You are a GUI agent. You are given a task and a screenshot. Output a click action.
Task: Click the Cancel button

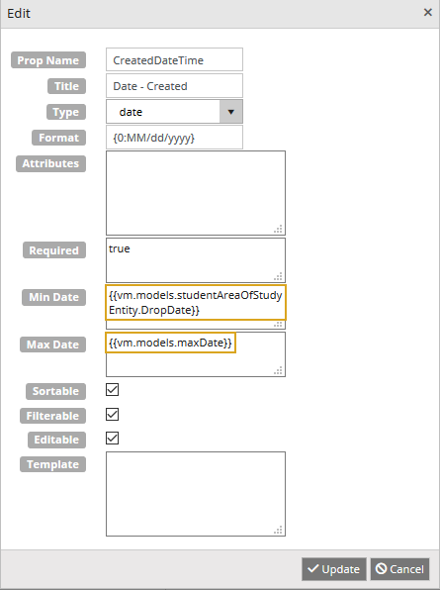[x=399, y=569]
